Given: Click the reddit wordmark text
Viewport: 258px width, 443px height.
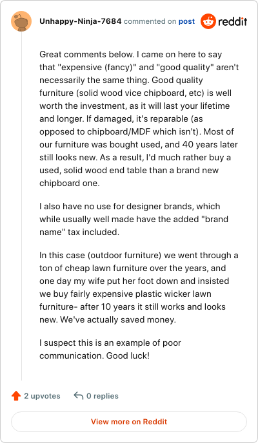Looking at the screenshot, I should click(x=233, y=21).
